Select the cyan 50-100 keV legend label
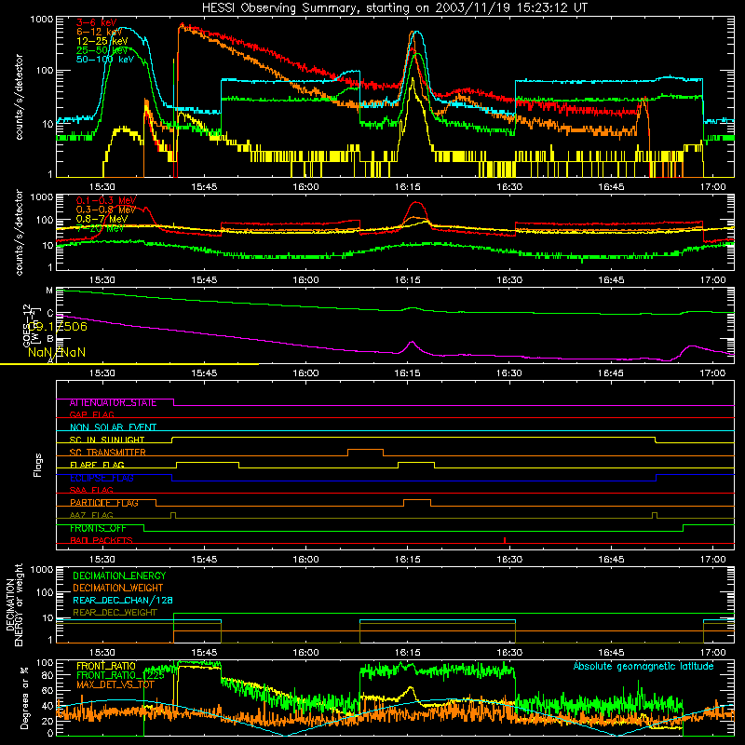 point(104,60)
